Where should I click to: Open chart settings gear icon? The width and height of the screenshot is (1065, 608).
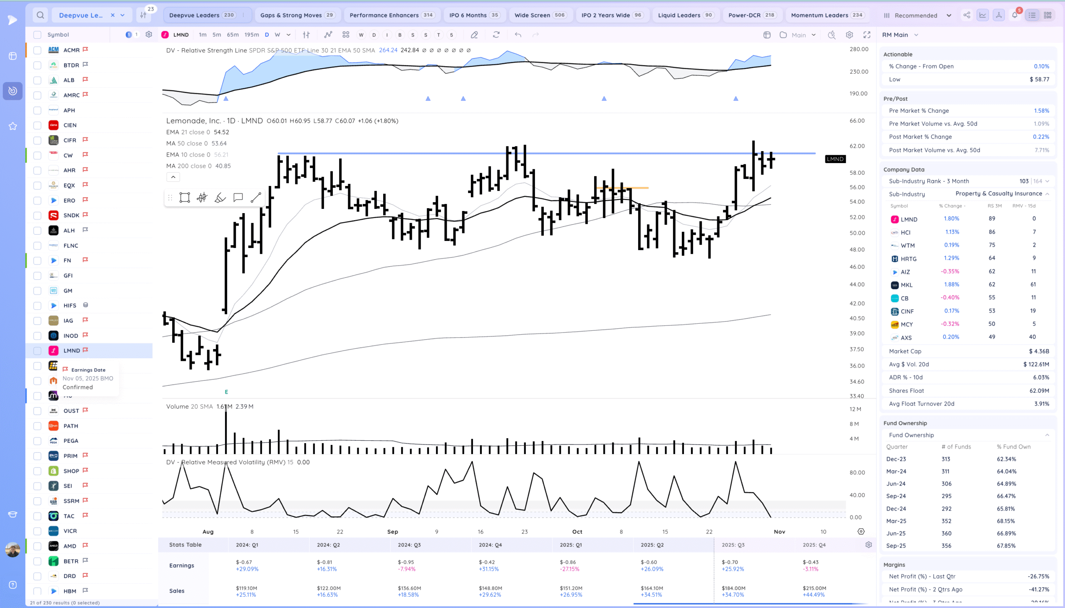[x=849, y=35]
